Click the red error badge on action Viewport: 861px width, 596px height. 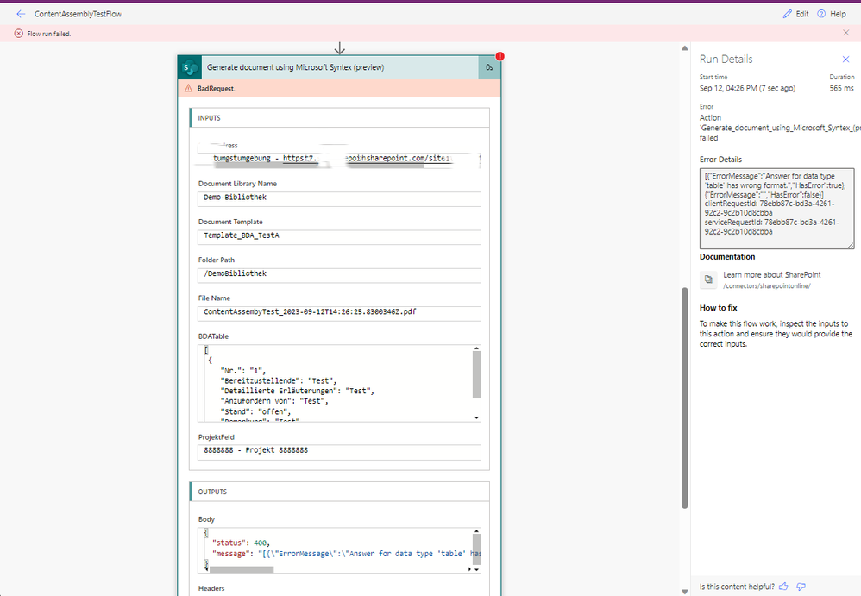click(500, 56)
